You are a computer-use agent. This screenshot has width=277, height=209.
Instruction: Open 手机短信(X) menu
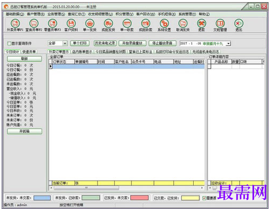(167, 14)
